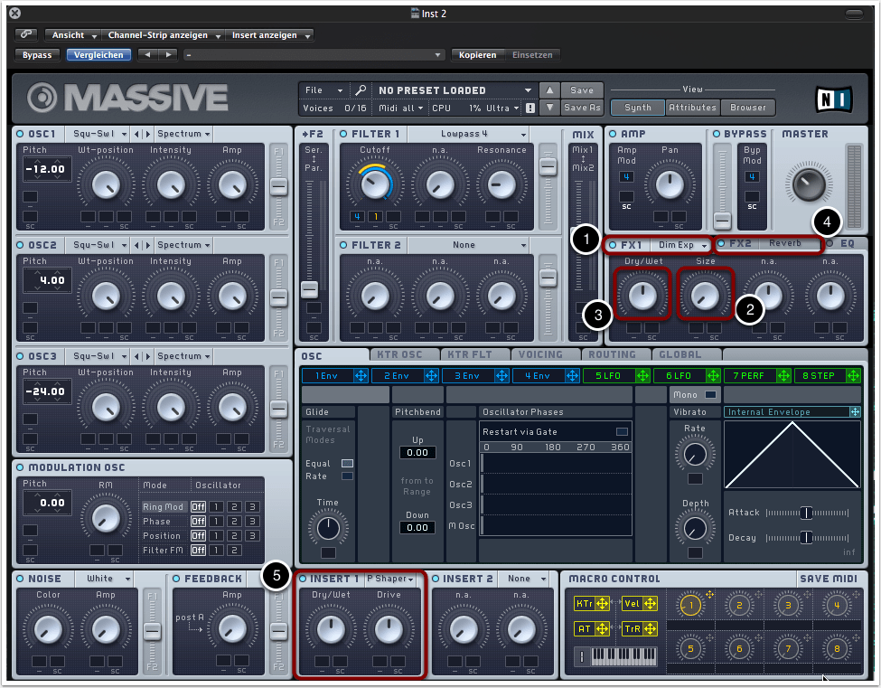The width and height of the screenshot is (881, 688).
Task: Click the magnifier search icon beside the preset name
Action: pyautogui.click(x=360, y=90)
